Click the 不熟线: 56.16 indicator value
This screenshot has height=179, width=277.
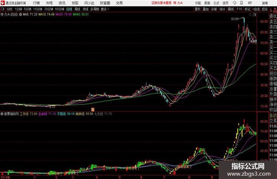tap(66, 114)
